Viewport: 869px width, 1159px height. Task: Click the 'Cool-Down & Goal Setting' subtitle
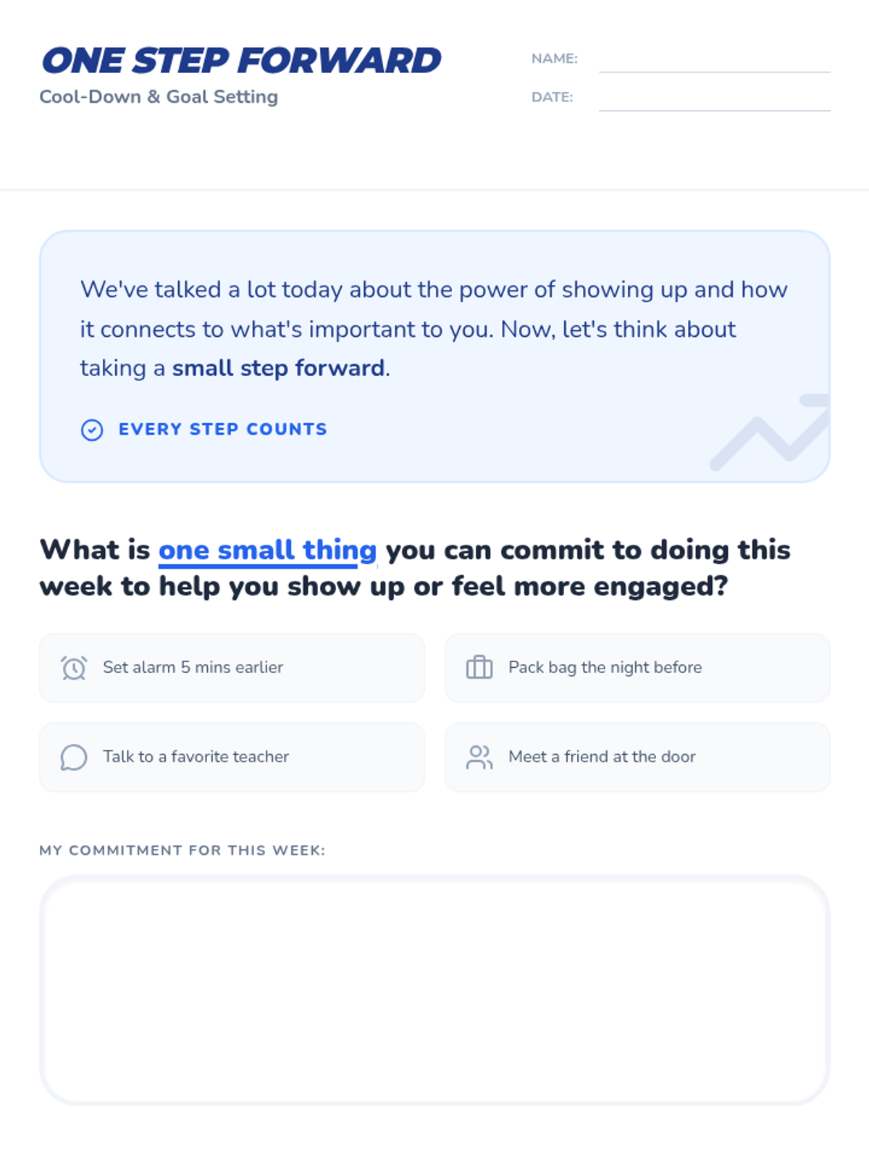159,97
